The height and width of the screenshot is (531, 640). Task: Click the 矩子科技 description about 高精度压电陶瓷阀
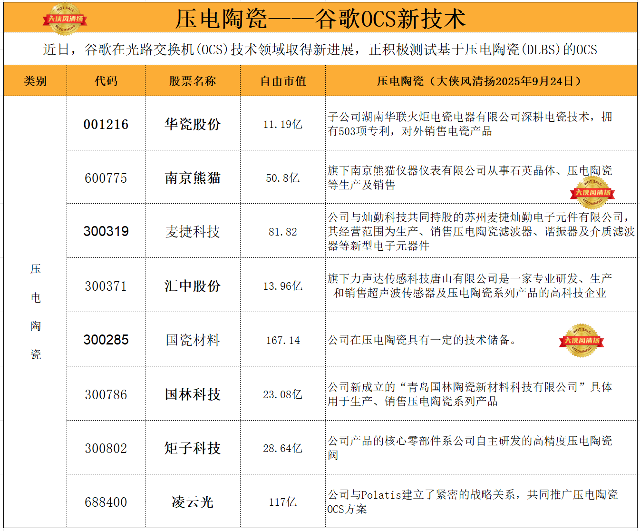pyautogui.click(x=469, y=448)
